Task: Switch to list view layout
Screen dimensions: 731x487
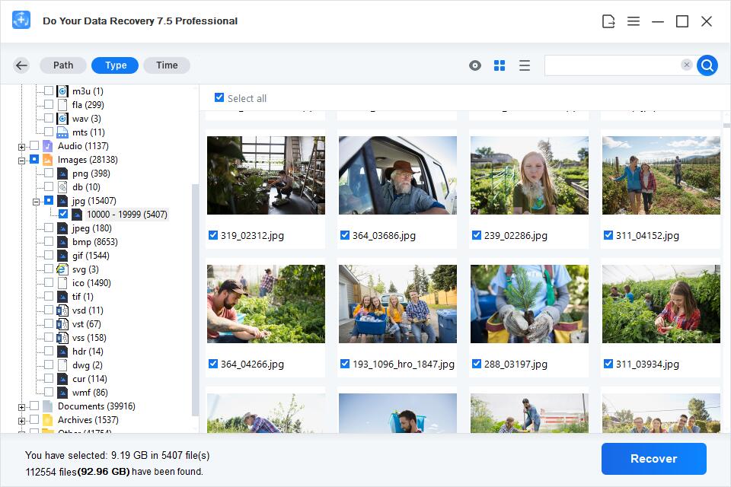Action: pos(525,65)
